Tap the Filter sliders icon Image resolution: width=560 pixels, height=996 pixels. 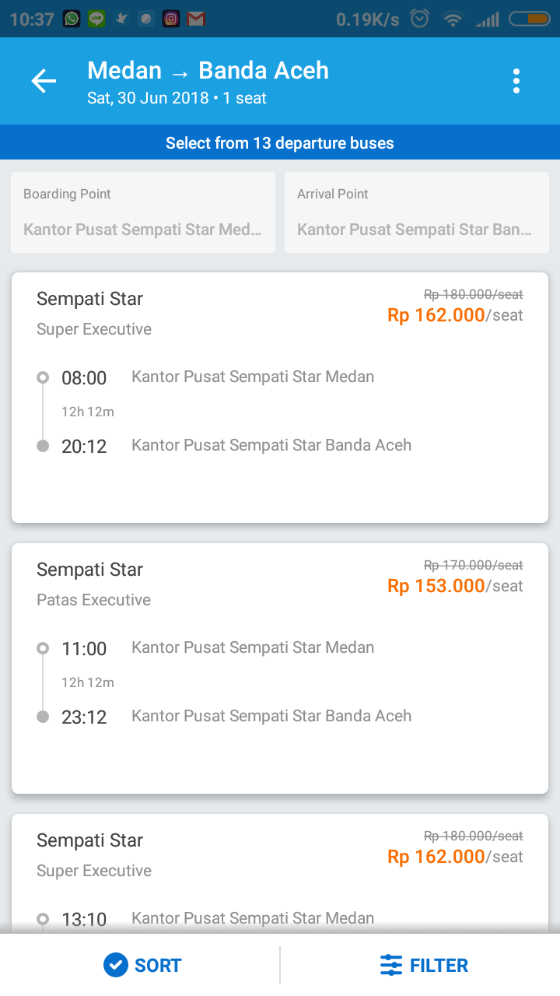391,965
